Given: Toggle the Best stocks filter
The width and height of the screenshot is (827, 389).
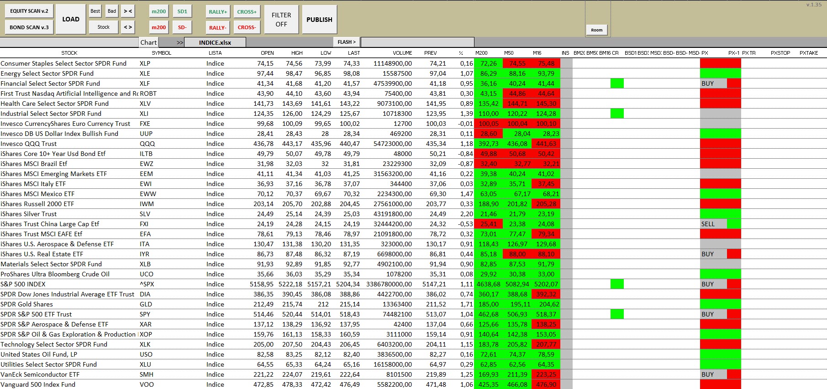Looking at the screenshot, I should pyautogui.click(x=95, y=11).
